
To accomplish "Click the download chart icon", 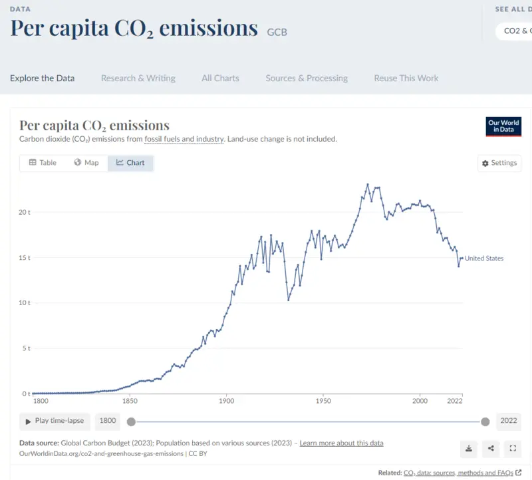I will coord(469,449).
